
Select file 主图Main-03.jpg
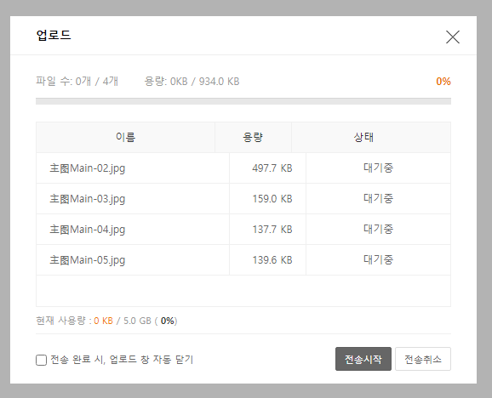[x=87, y=199]
